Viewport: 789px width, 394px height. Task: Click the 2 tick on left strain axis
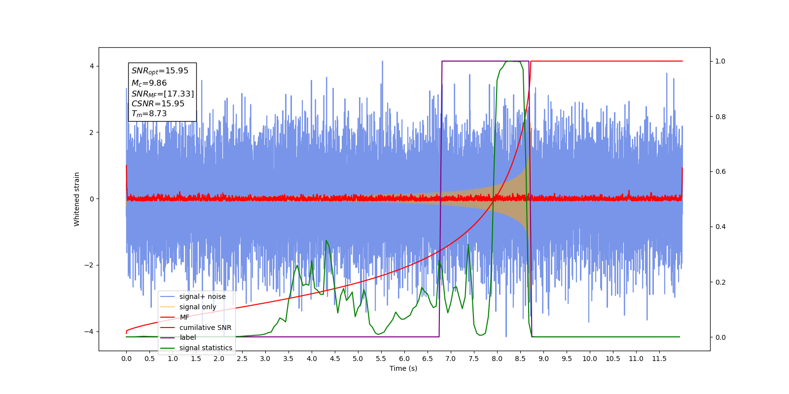(x=91, y=132)
